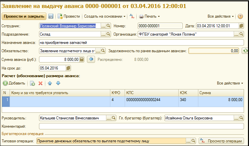This screenshot has width=249, height=146.
Task: Click the Типовая операция field
Action: tap(111, 141)
